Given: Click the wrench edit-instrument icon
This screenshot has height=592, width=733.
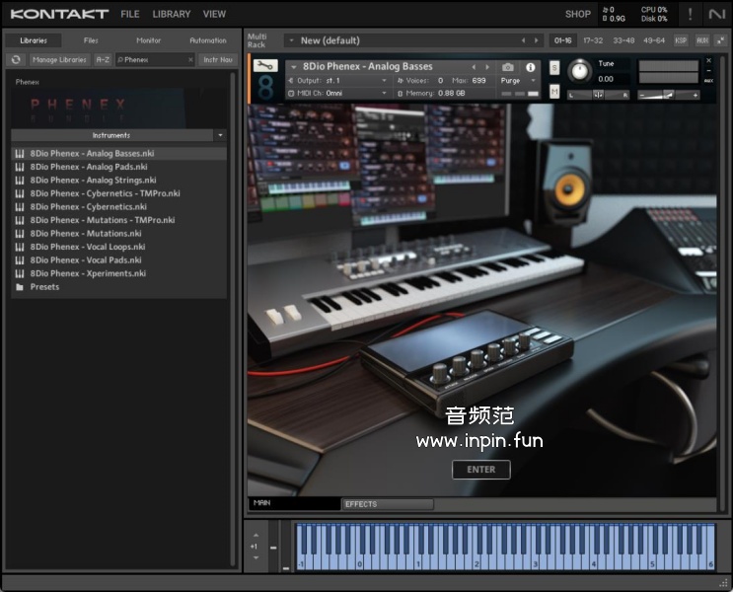Looking at the screenshot, I should point(265,66).
